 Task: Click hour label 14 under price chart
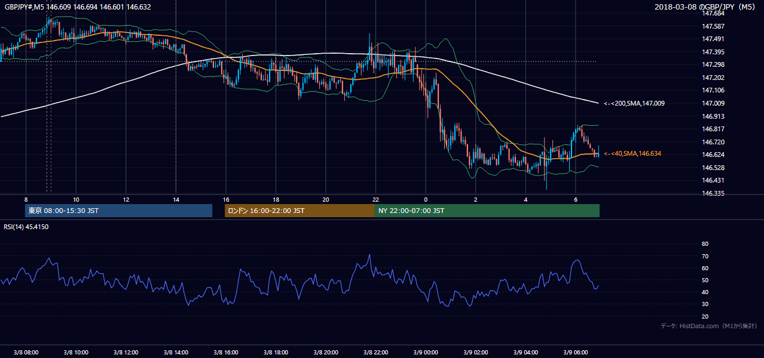pyautogui.click(x=176, y=199)
